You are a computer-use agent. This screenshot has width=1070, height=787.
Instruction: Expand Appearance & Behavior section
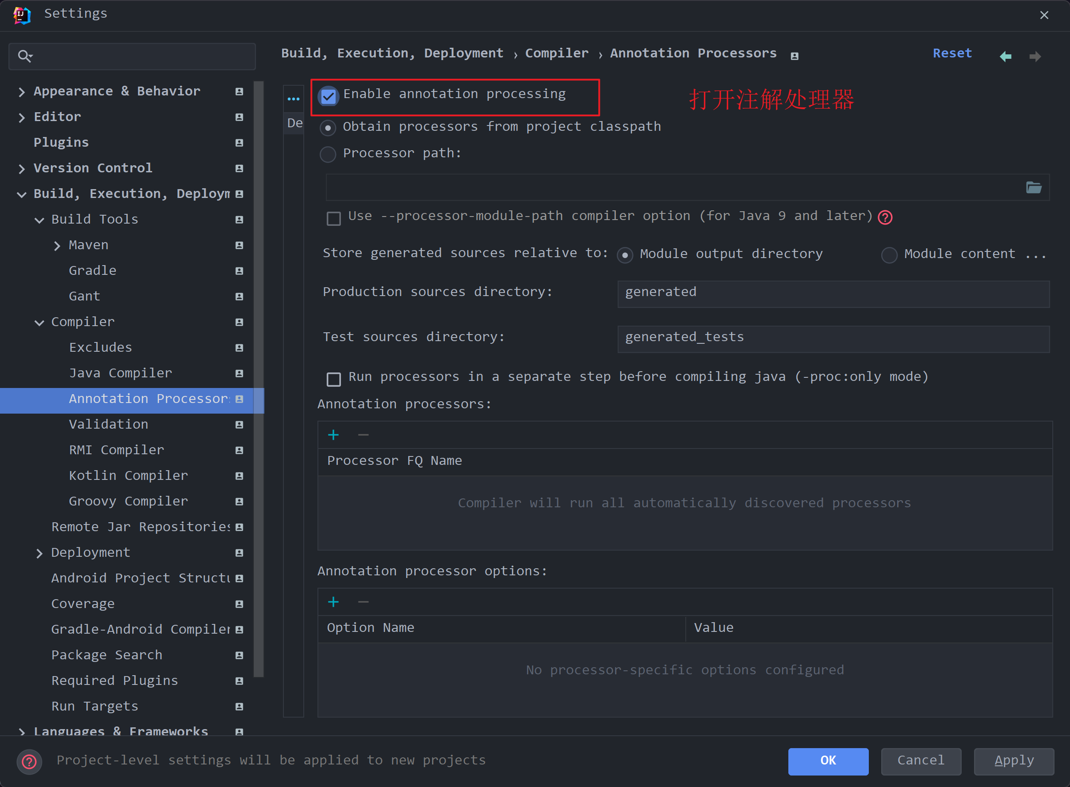pyautogui.click(x=22, y=92)
